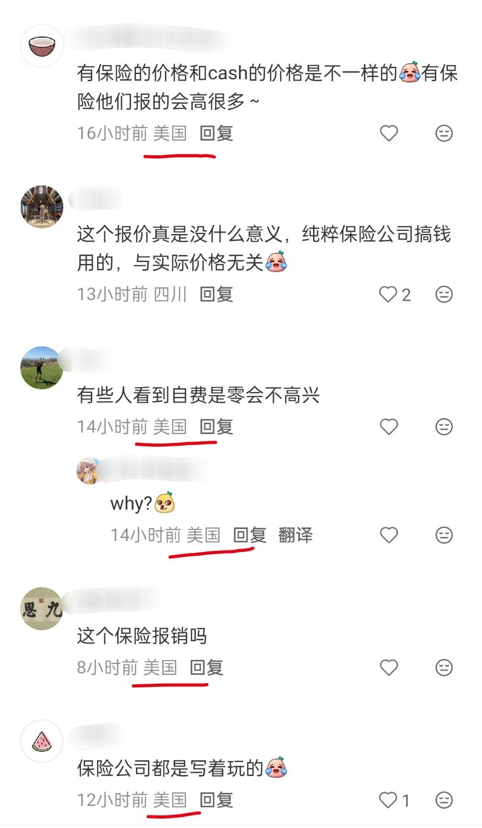
Task: Tap dislike face on 这个保险报销吗 comment
Action: coord(444,667)
